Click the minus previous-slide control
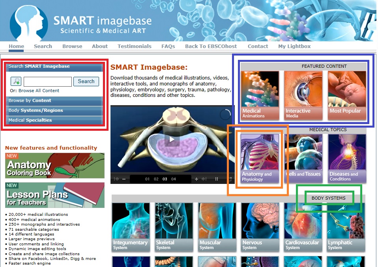378x267 pixels. point(124,179)
